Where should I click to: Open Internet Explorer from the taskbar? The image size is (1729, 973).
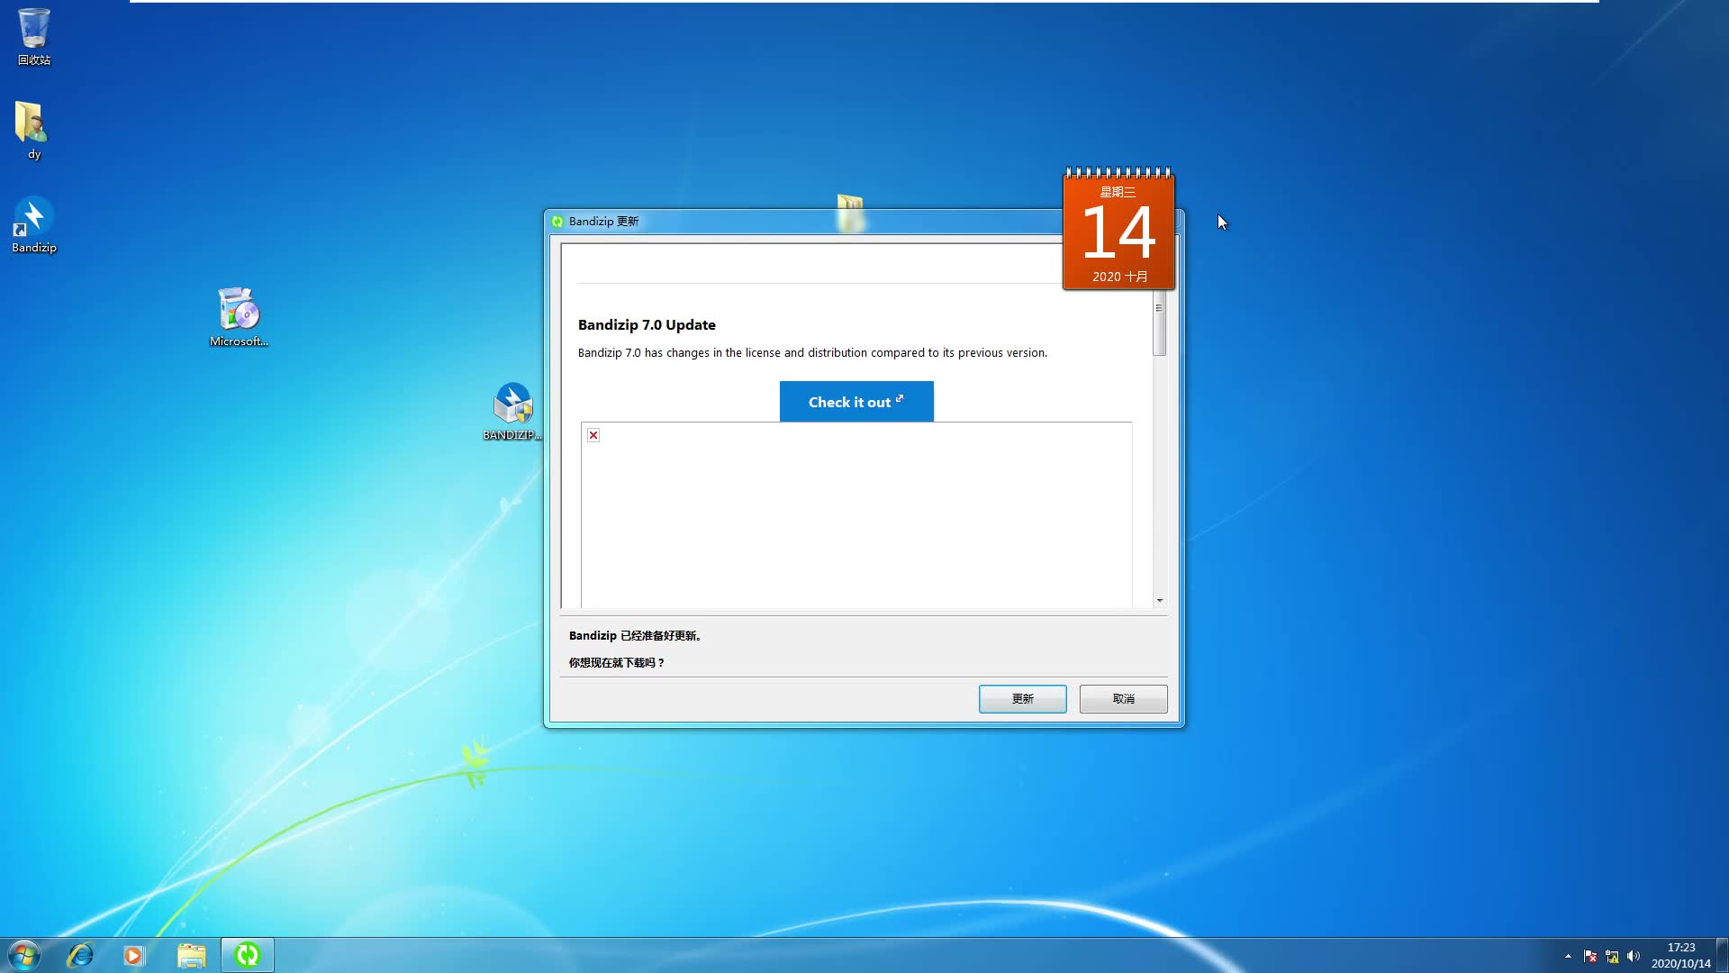tap(79, 954)
